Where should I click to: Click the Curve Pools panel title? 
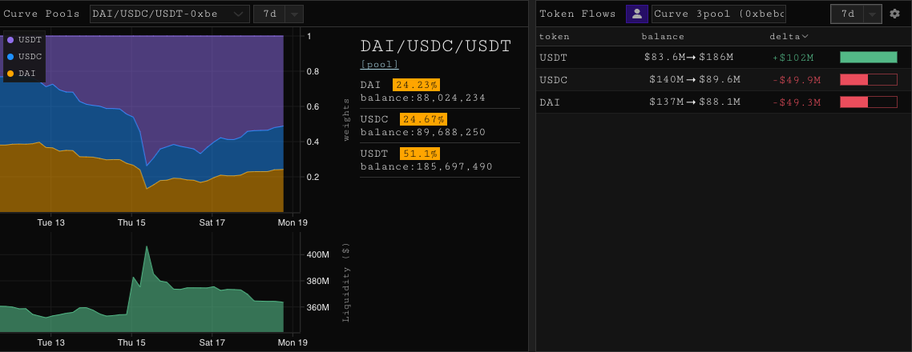pos(42,14)
